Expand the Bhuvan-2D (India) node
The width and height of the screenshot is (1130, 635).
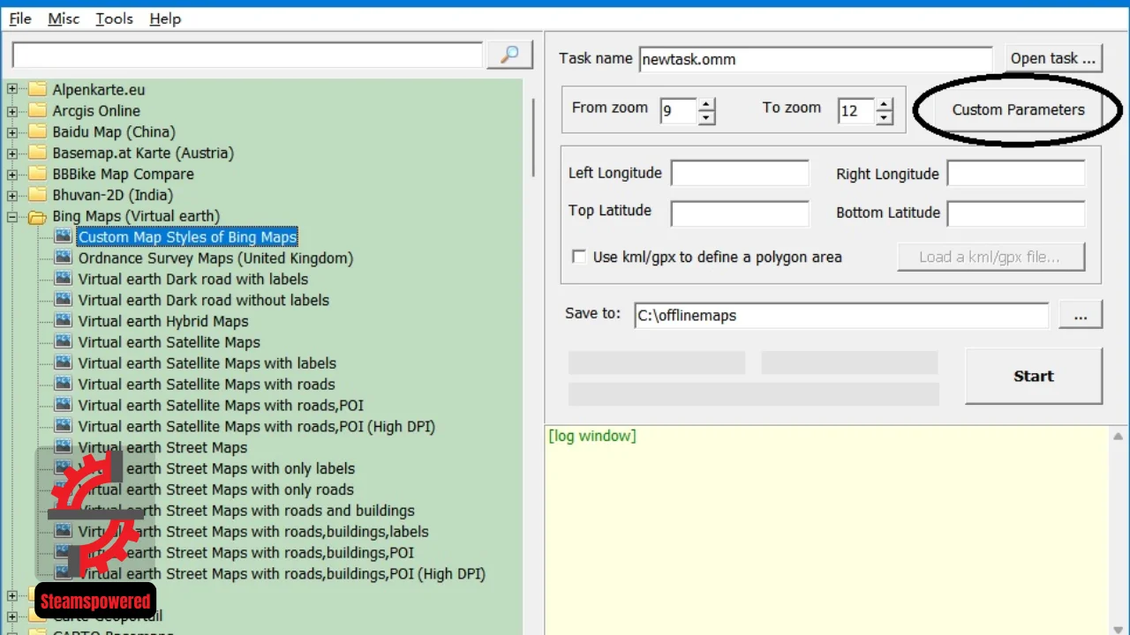click(x=12, y=195)
